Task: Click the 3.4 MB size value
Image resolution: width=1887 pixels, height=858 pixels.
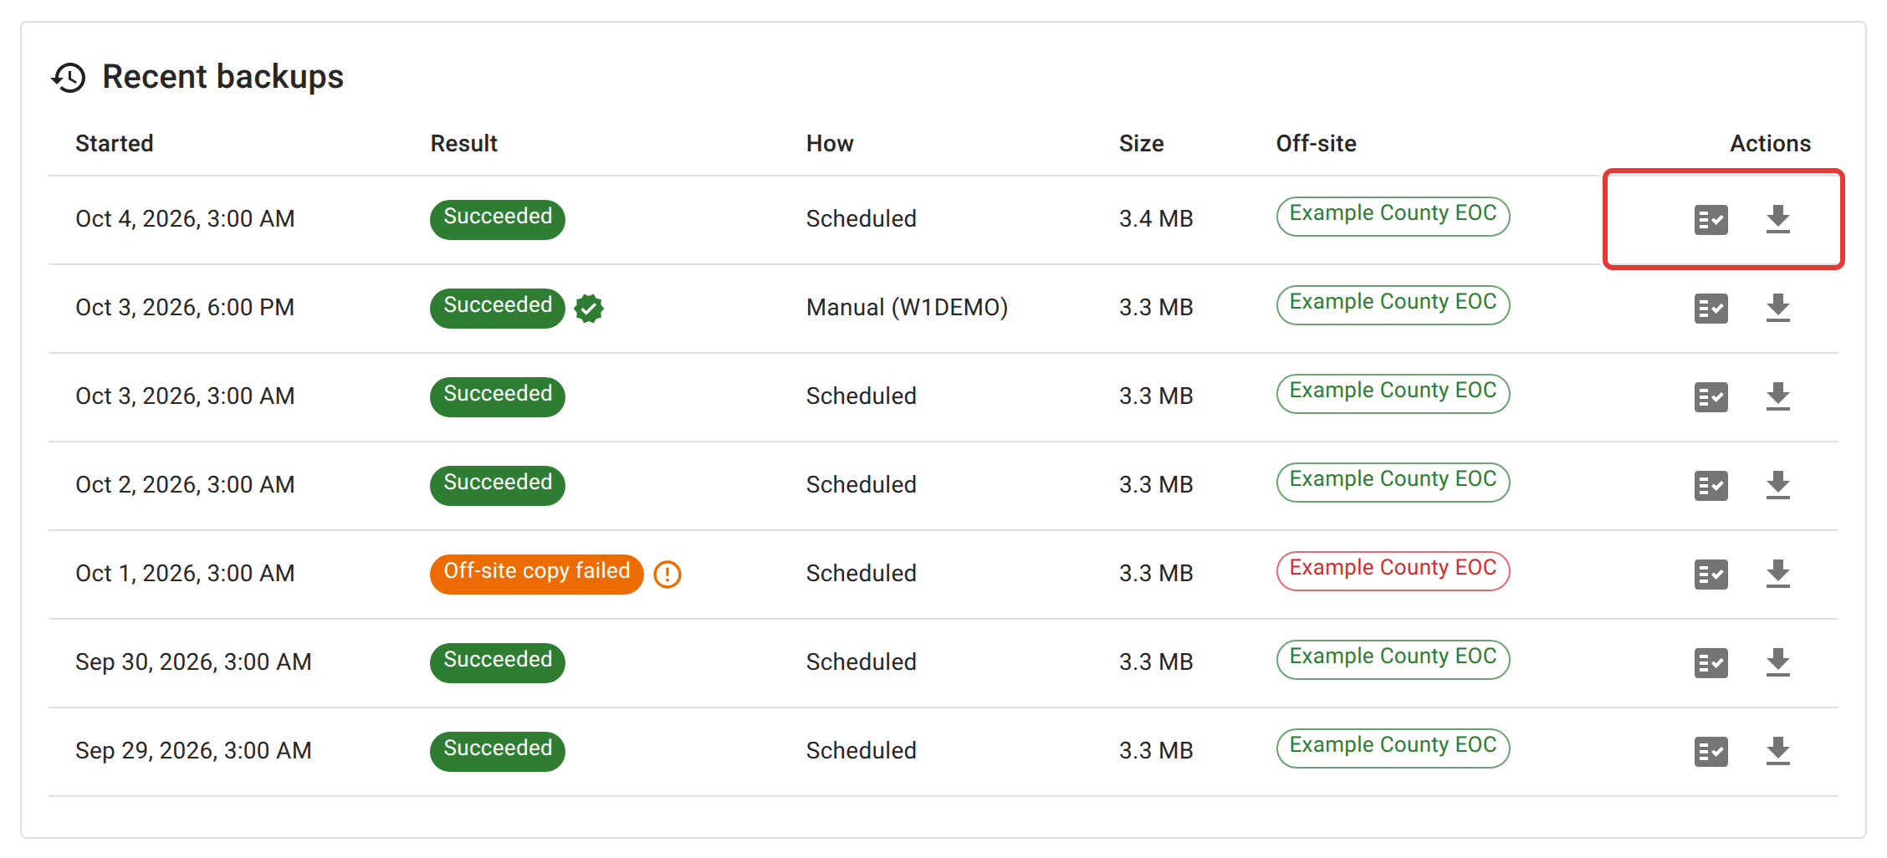Action: click(x=1156, y=219)
